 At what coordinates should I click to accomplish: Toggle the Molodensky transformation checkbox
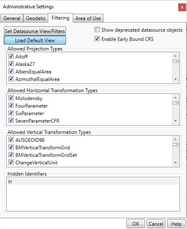pos(11,98)
